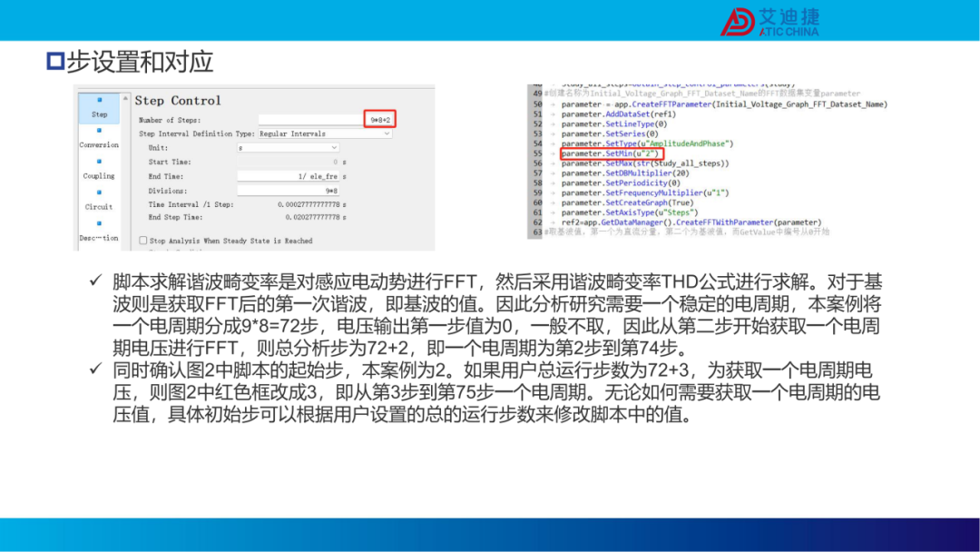980x552 pixels.
Task: Click the sidebar scrollbar up arrow
Action: coord(125,98)
